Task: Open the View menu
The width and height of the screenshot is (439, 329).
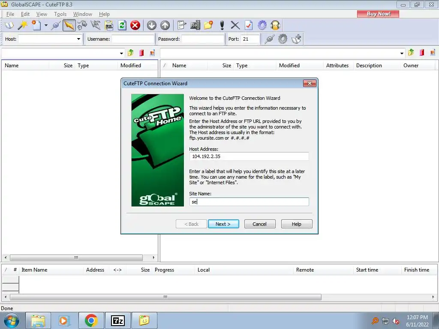Action: [42, 14]
